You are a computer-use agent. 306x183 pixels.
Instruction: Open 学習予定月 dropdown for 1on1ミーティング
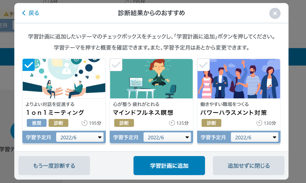(80, 137)
